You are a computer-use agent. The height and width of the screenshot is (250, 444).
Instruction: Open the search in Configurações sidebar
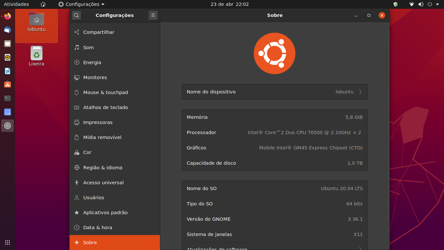[x=76, y=15]
